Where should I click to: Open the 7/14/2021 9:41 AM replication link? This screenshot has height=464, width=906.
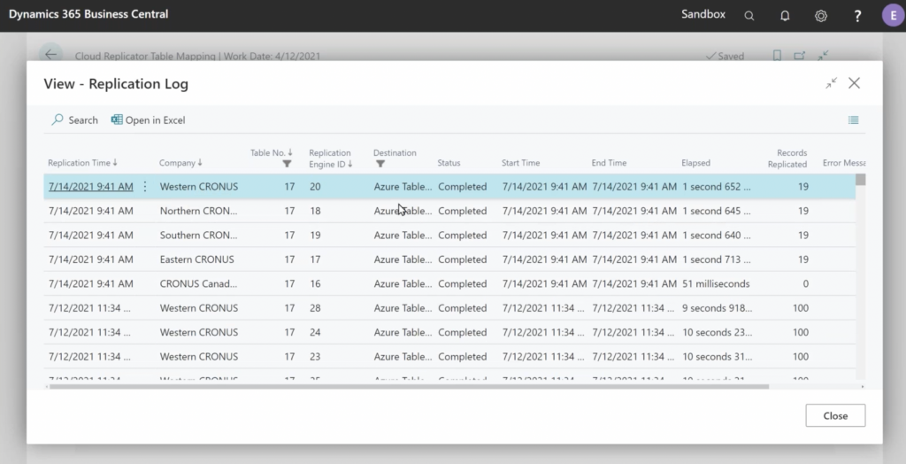(90, 187)
